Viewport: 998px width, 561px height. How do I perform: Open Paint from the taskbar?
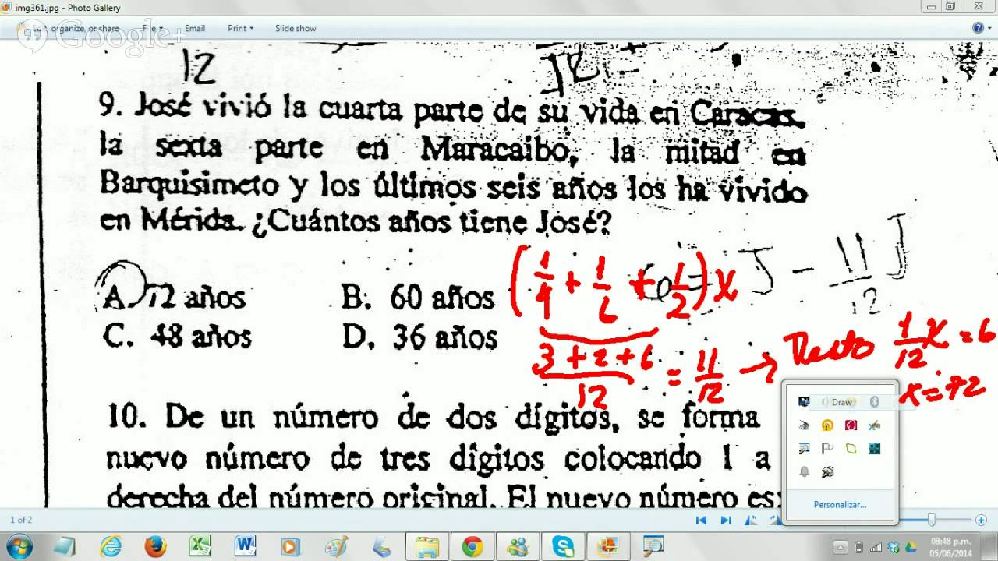[x=336, y=547]
